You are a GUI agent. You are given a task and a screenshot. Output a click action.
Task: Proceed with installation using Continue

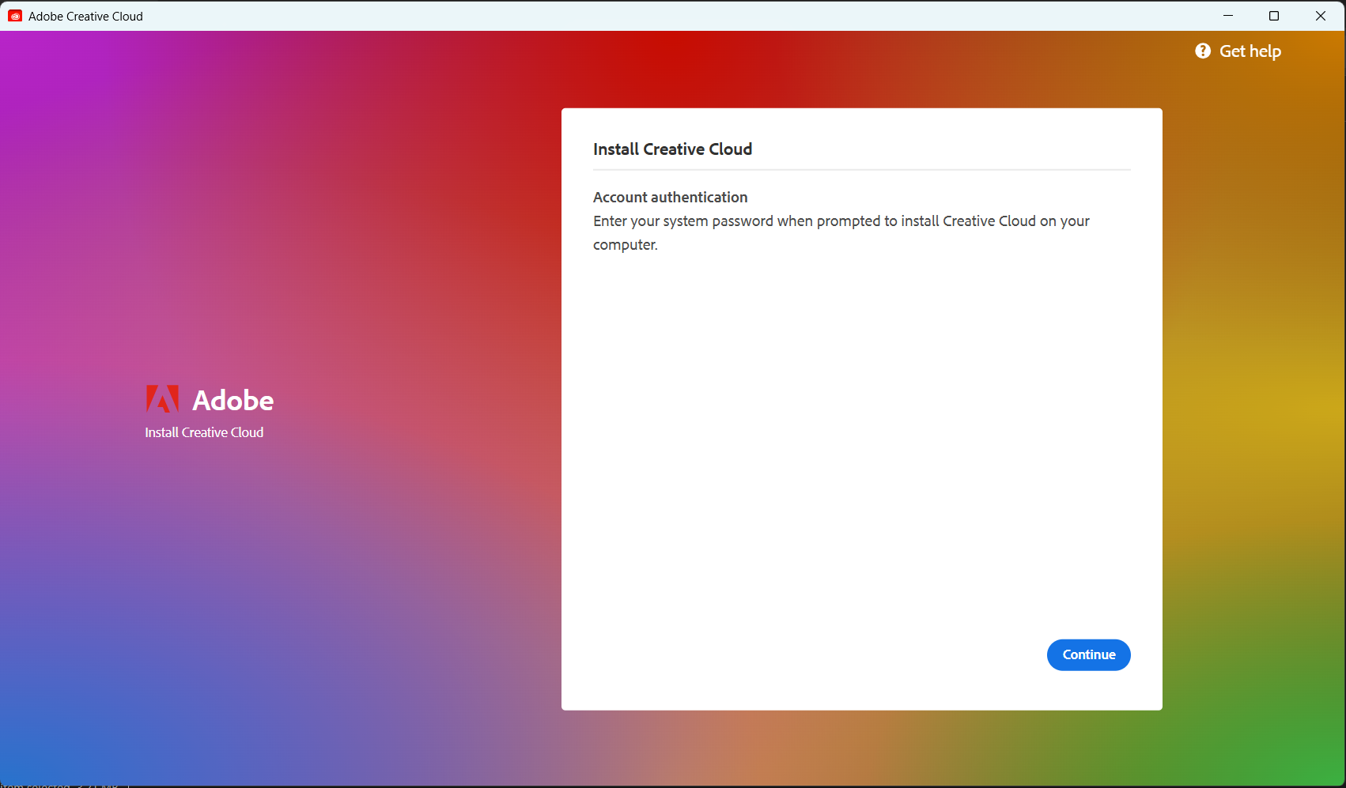tap(1088, 654)
